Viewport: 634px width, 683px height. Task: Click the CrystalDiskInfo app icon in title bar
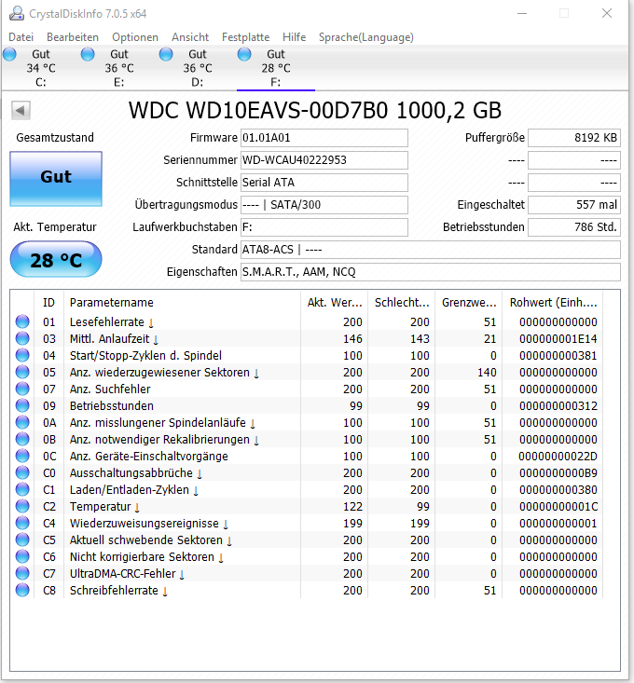(13, 13)
